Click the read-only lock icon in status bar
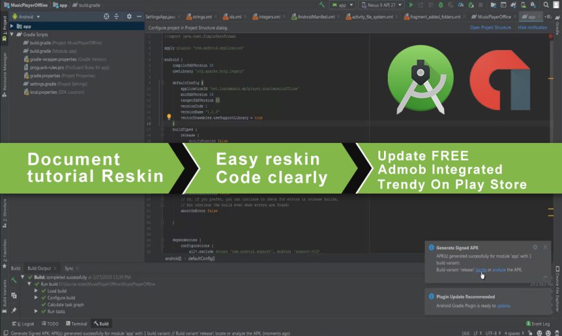 click(x=530, y=333)
